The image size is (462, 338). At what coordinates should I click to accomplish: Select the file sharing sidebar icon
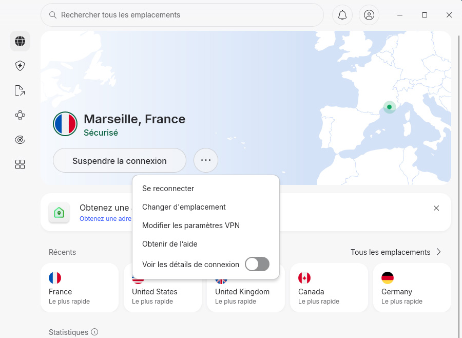[20, 90]
